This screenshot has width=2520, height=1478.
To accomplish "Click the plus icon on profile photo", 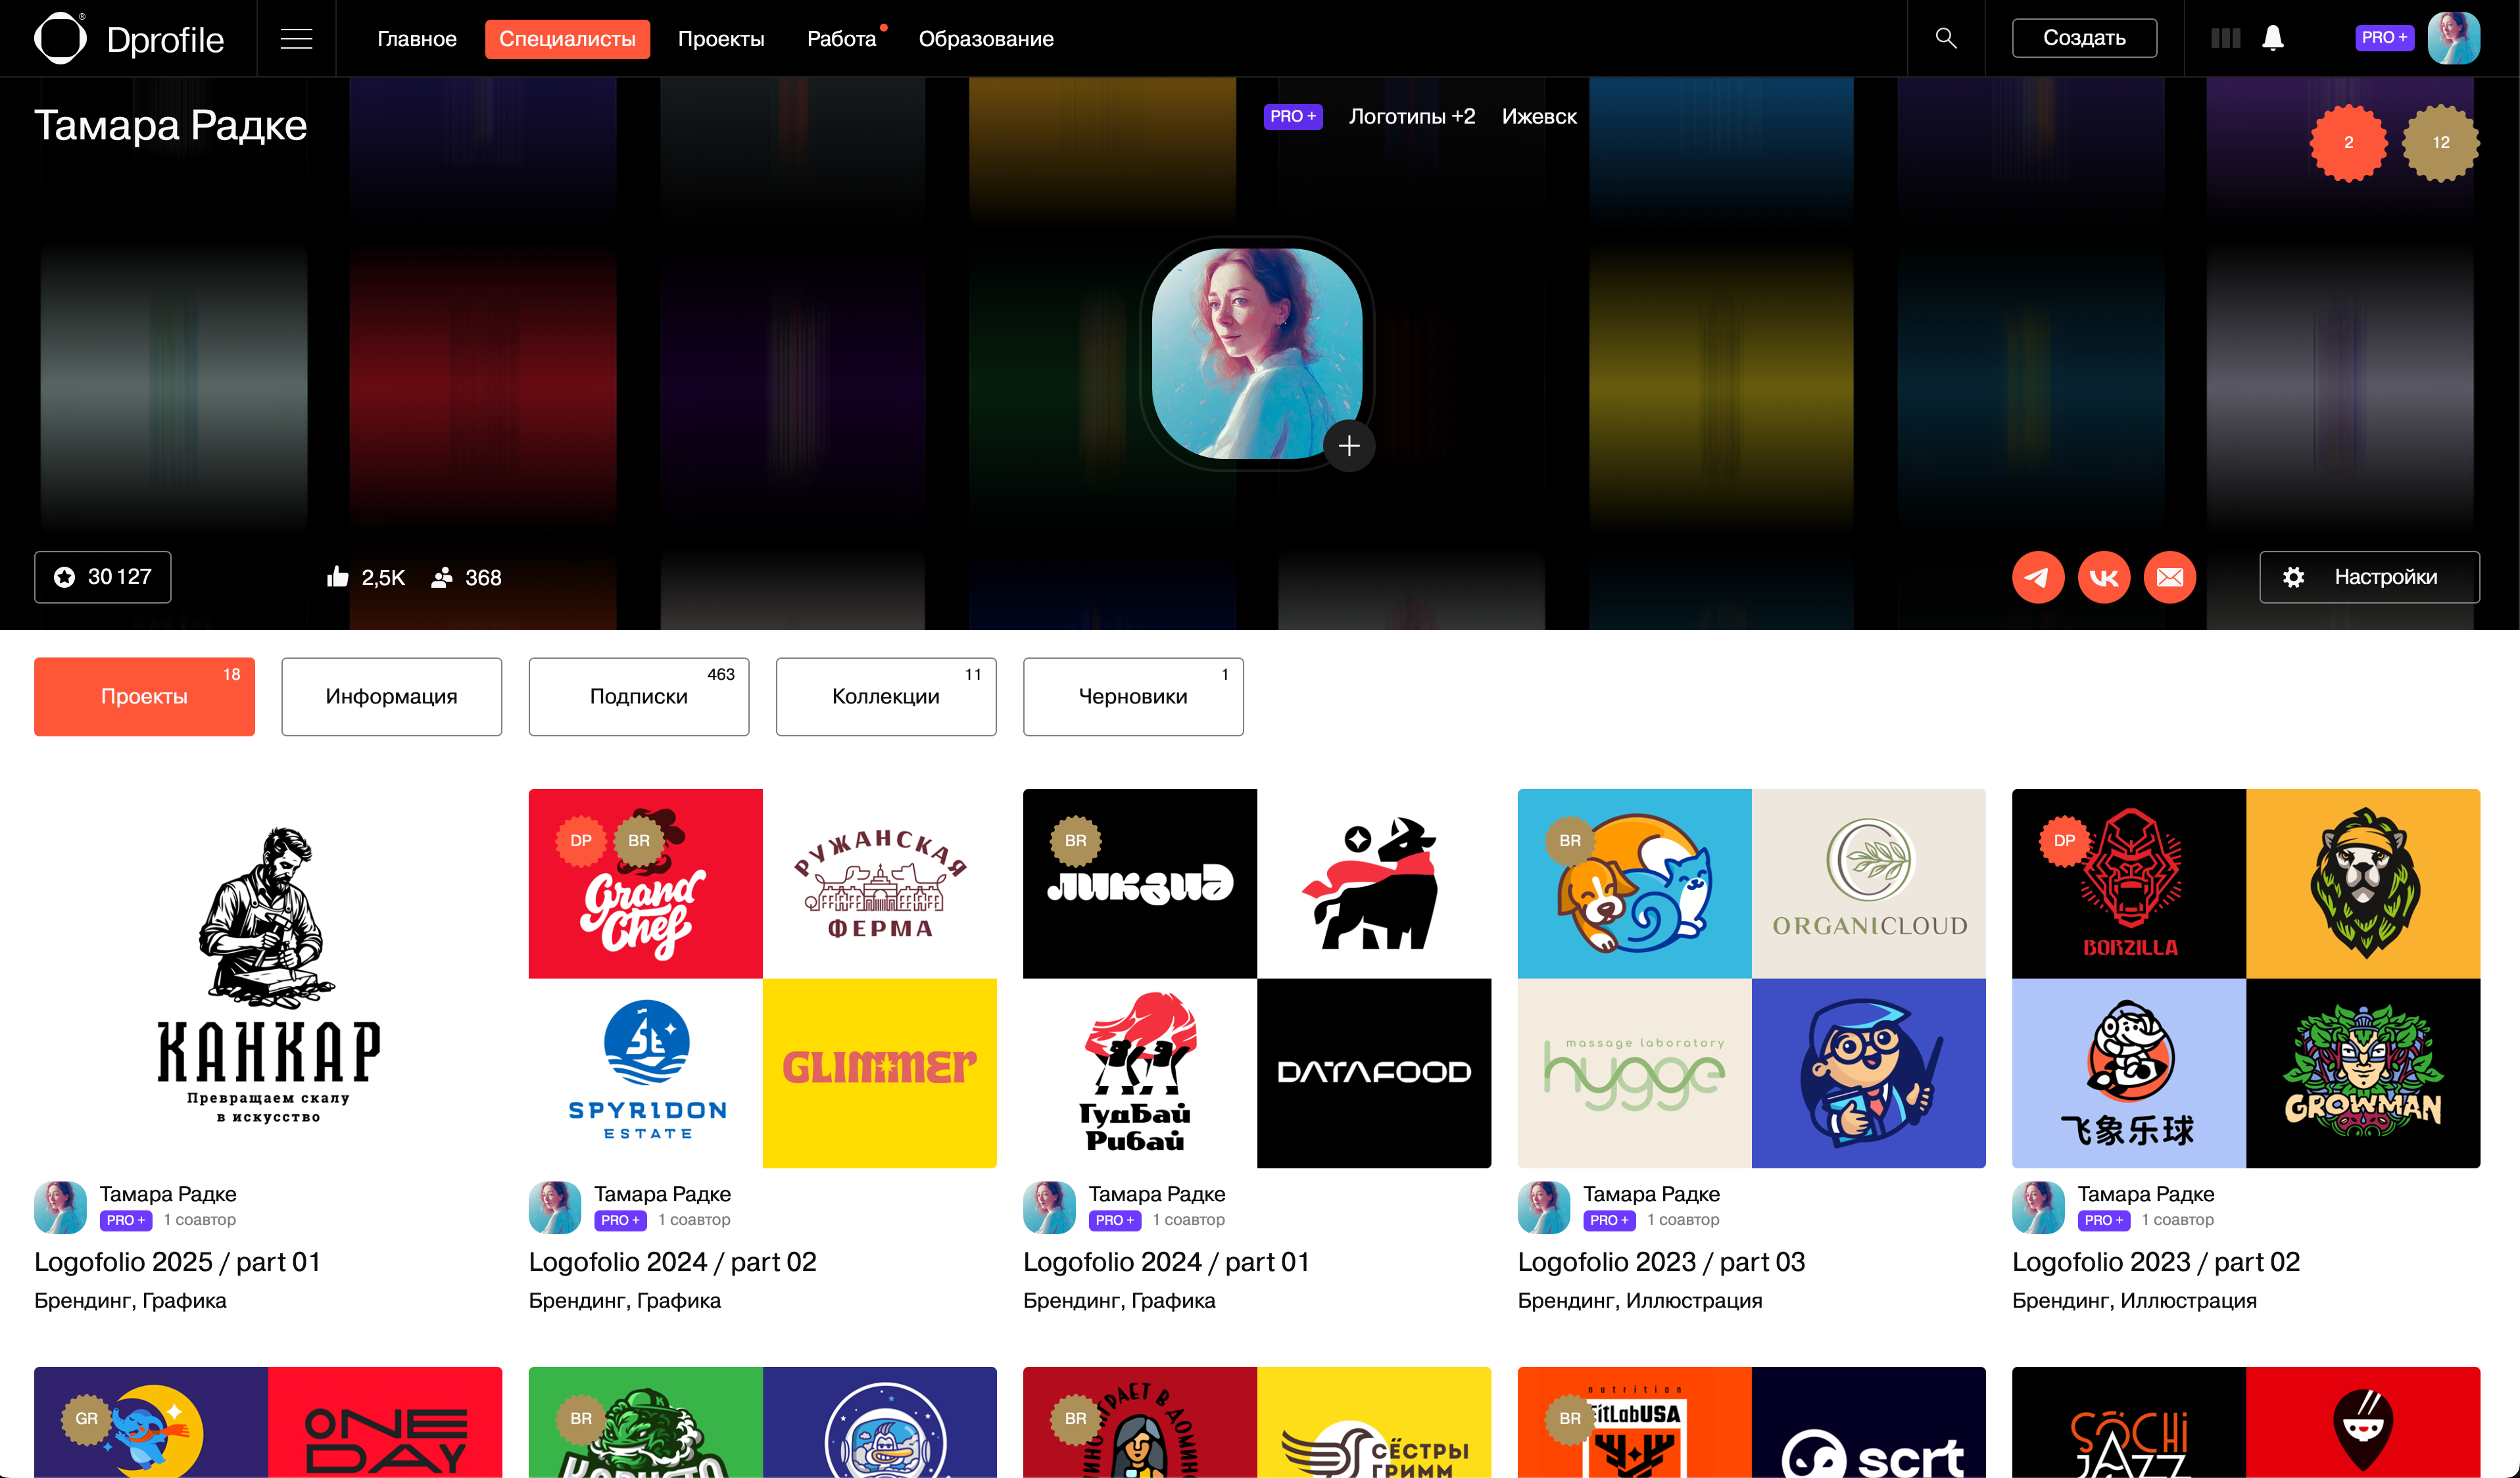I will click(1349, 445).
